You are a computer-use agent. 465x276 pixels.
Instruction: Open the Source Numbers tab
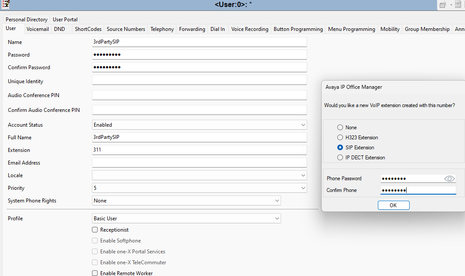pyautogui.click(x=126, y=29)
